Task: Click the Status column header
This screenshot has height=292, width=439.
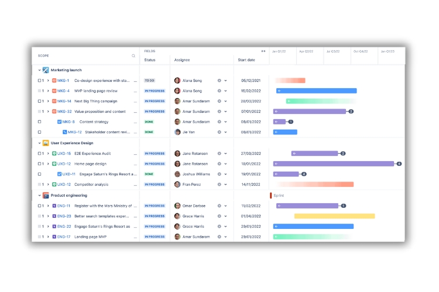Action: pyautogui.click(x=150, y=60)
